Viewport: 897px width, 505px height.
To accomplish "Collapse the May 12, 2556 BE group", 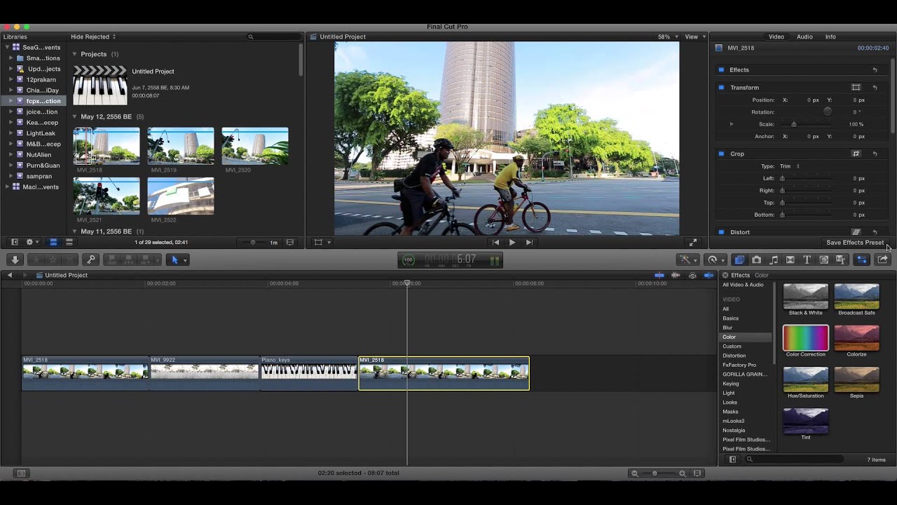I will 75,116.
